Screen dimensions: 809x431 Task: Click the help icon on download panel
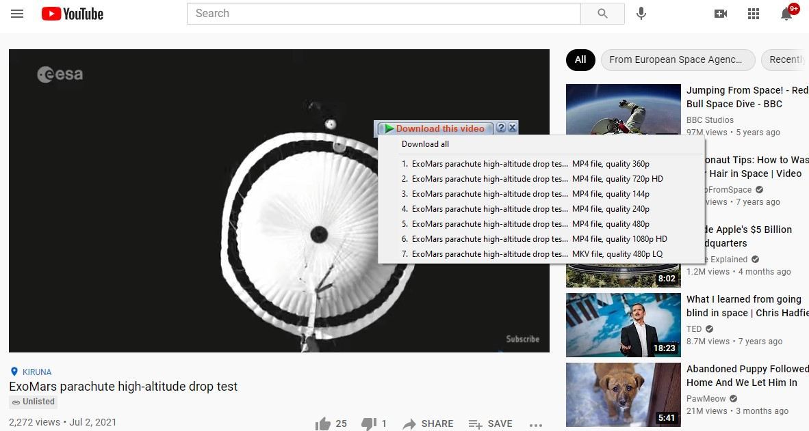point(501,128)
